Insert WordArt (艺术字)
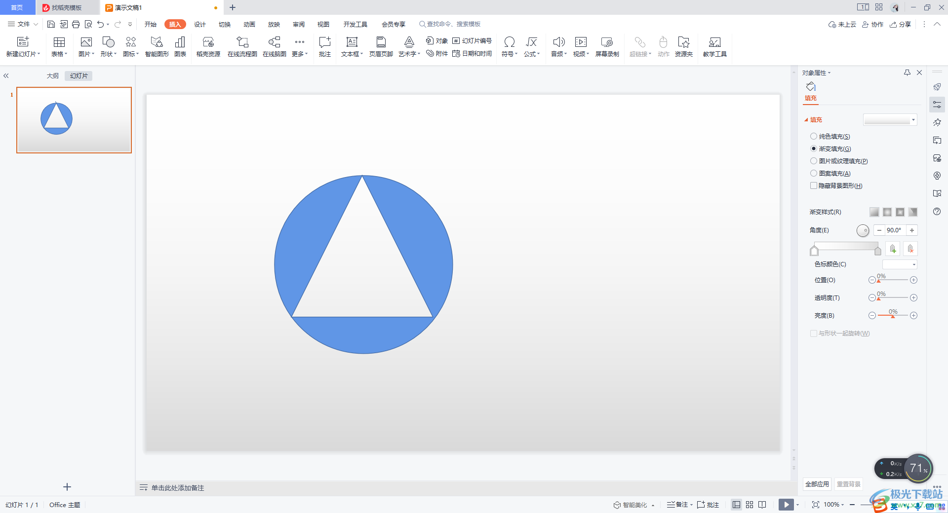The image size is (948, 513). 409,46
